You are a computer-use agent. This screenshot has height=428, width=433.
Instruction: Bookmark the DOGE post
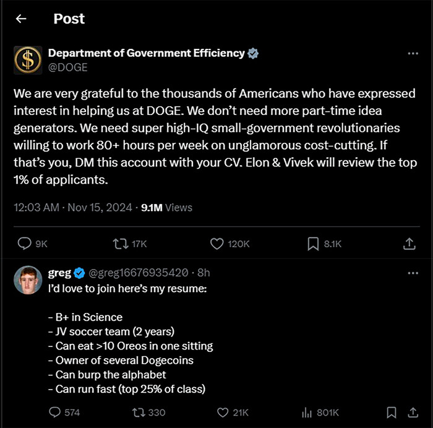pos(313,244)
